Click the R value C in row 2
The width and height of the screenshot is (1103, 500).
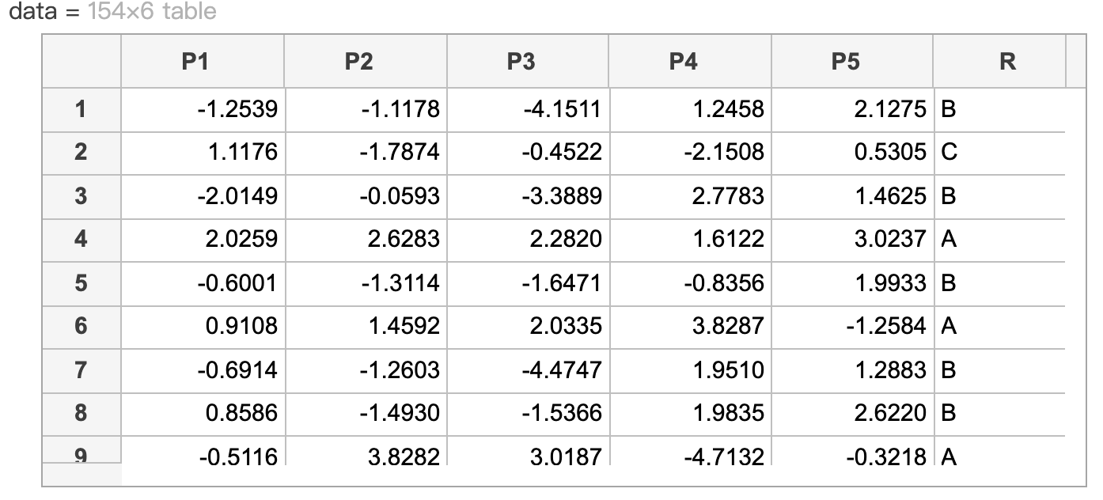click(999, 153)
